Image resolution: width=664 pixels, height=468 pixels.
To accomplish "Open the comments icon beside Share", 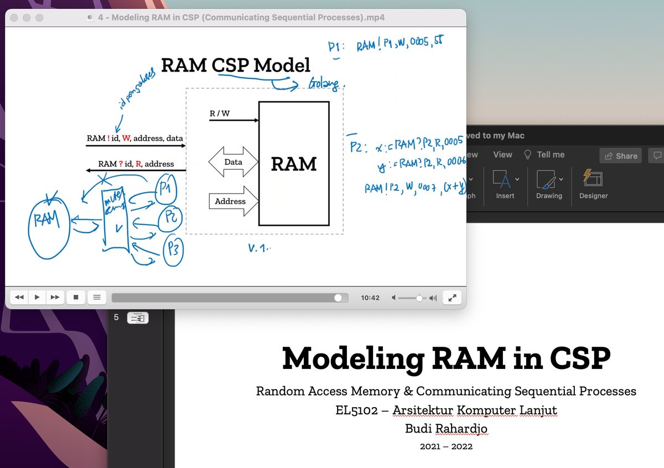I will 657,155.
